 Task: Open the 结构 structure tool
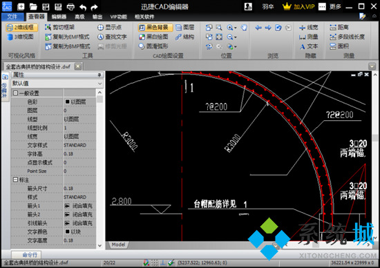pyautogui.click(x=184, y=37)
